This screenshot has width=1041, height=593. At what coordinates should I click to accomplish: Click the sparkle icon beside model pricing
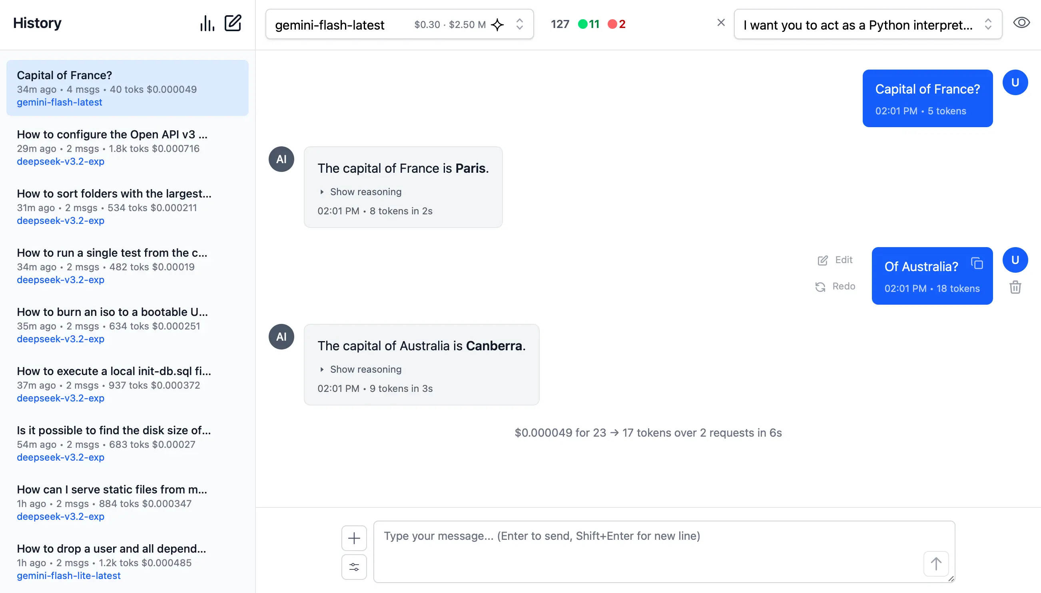coord(497,24)
